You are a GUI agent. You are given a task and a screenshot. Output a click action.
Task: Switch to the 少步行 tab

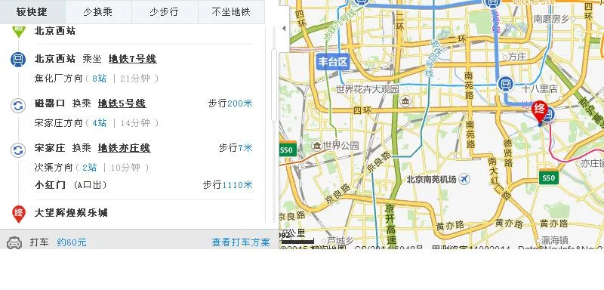pyautogui.click(x=165, y=12)
